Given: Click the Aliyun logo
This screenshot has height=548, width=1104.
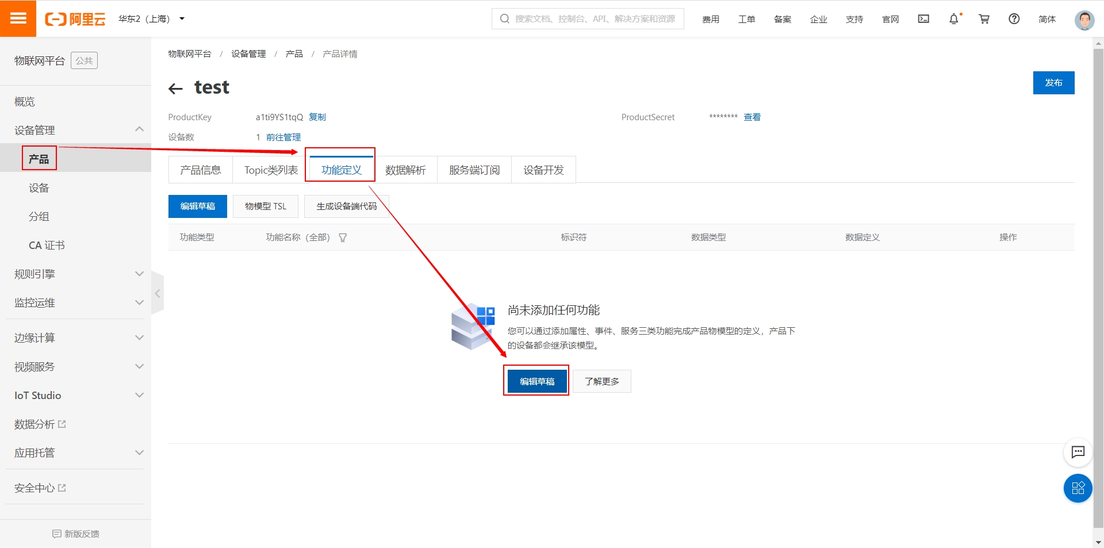Looking at the screenshot, I should 75,18.
